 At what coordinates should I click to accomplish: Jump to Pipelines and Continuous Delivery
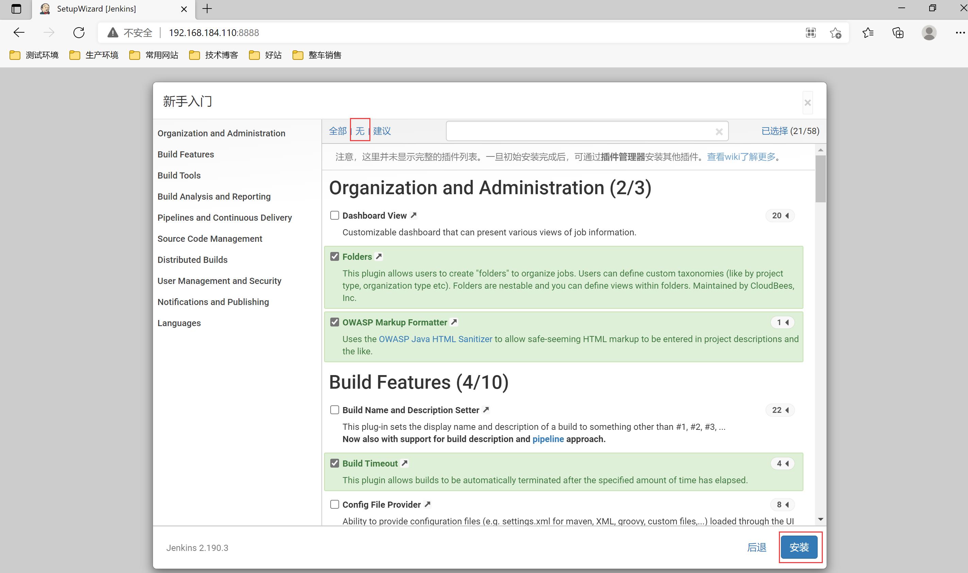(x=225, y=218)
